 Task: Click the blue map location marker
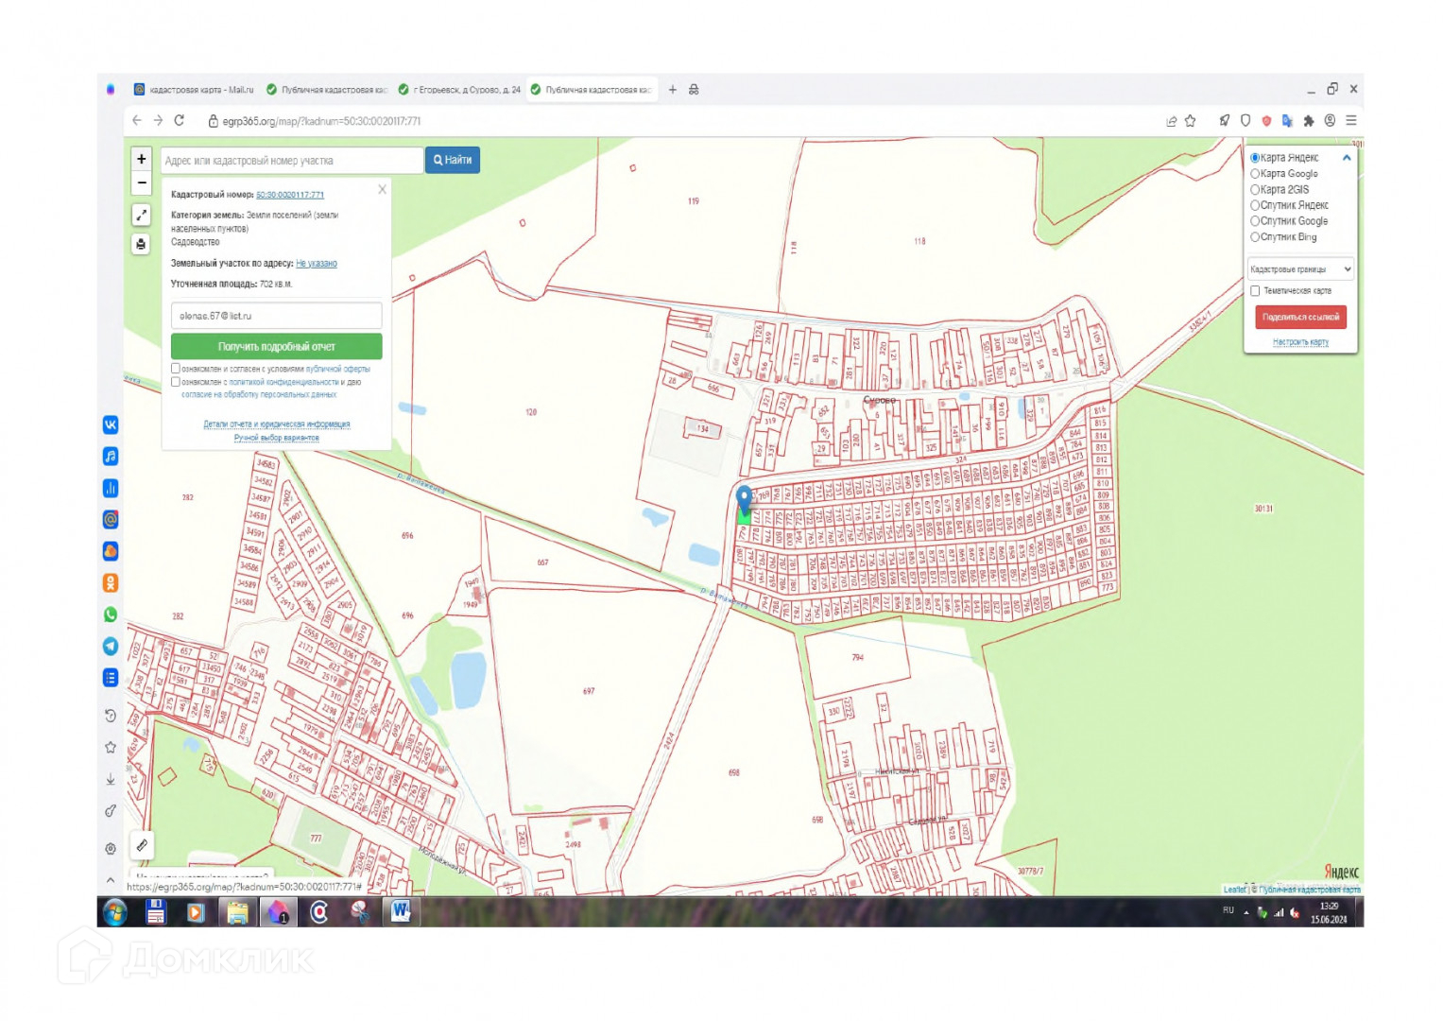coord(744,497)
